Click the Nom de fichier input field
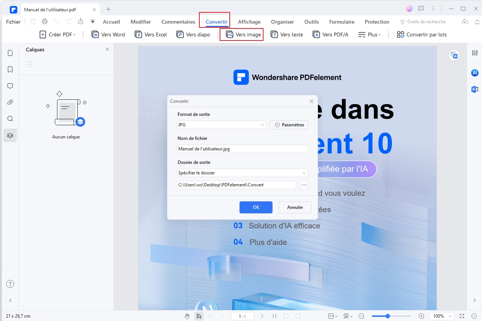This screenshot has height=321, width=482. [243, 149]
